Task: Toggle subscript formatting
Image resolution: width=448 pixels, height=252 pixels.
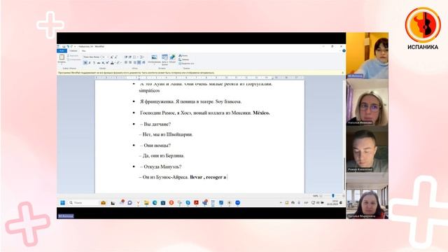Action: pyautogui.click(x=103, y=62)
